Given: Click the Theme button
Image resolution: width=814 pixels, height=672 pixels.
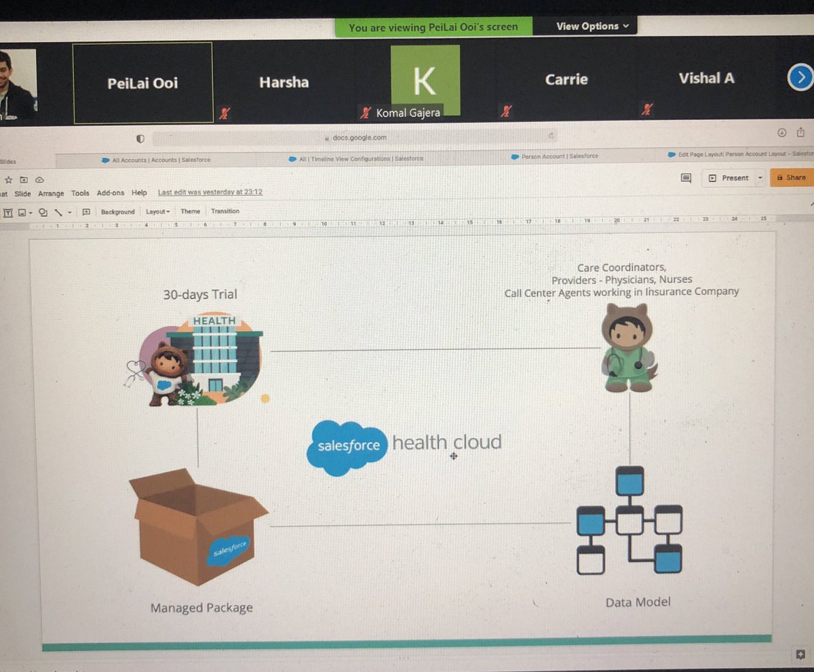Looking at the screenshot, I should tap(191, 212).
